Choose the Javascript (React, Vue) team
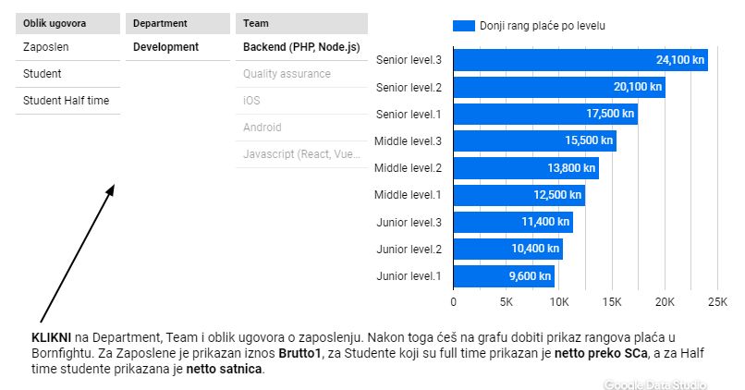745x390 pixels. (x=301, y=154)
